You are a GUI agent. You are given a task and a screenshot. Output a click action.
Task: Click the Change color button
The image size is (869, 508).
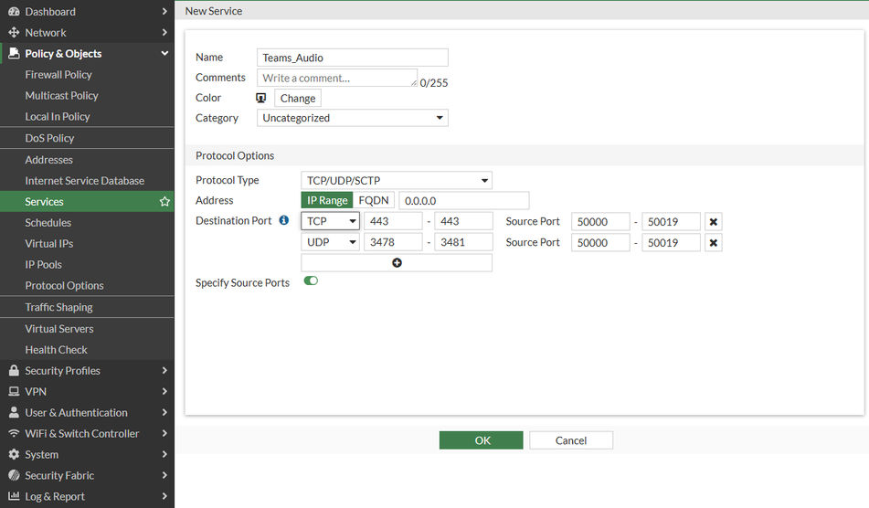click(x=298, y=99)
